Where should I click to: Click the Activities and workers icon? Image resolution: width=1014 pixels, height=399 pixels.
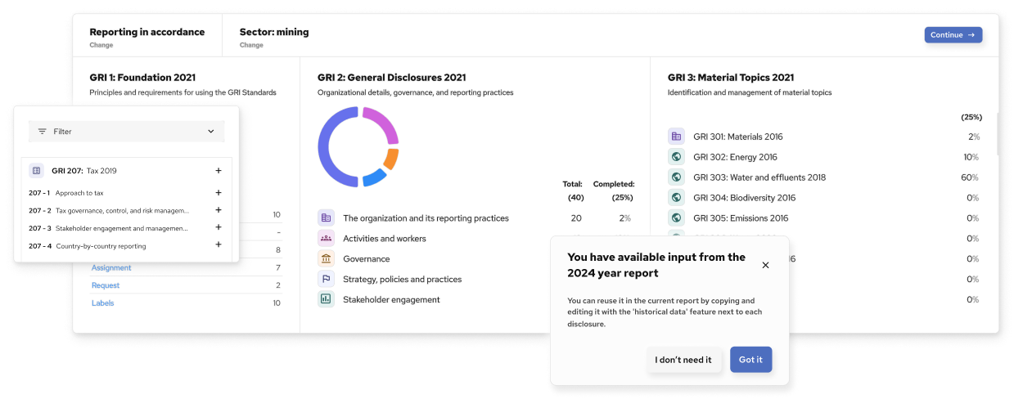[x=327, y=239]
